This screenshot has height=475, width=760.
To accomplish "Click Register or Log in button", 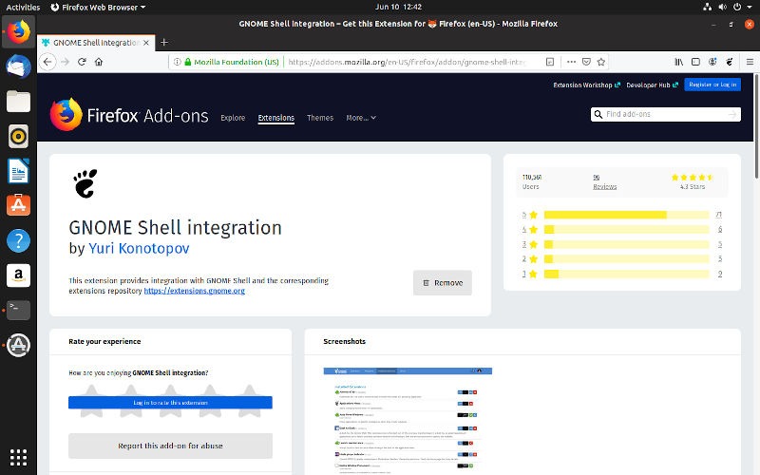I will [x=712, y=85].
